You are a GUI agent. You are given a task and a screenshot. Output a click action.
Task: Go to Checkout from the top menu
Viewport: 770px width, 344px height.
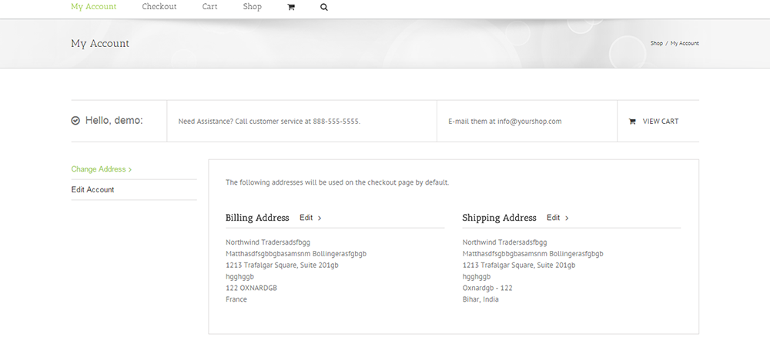click(x=159, y=7)
